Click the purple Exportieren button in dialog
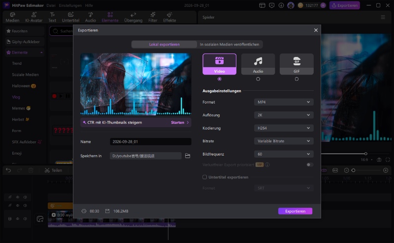Image resolution: width=394 pixels, height=243 pixels. coord(295,211)
